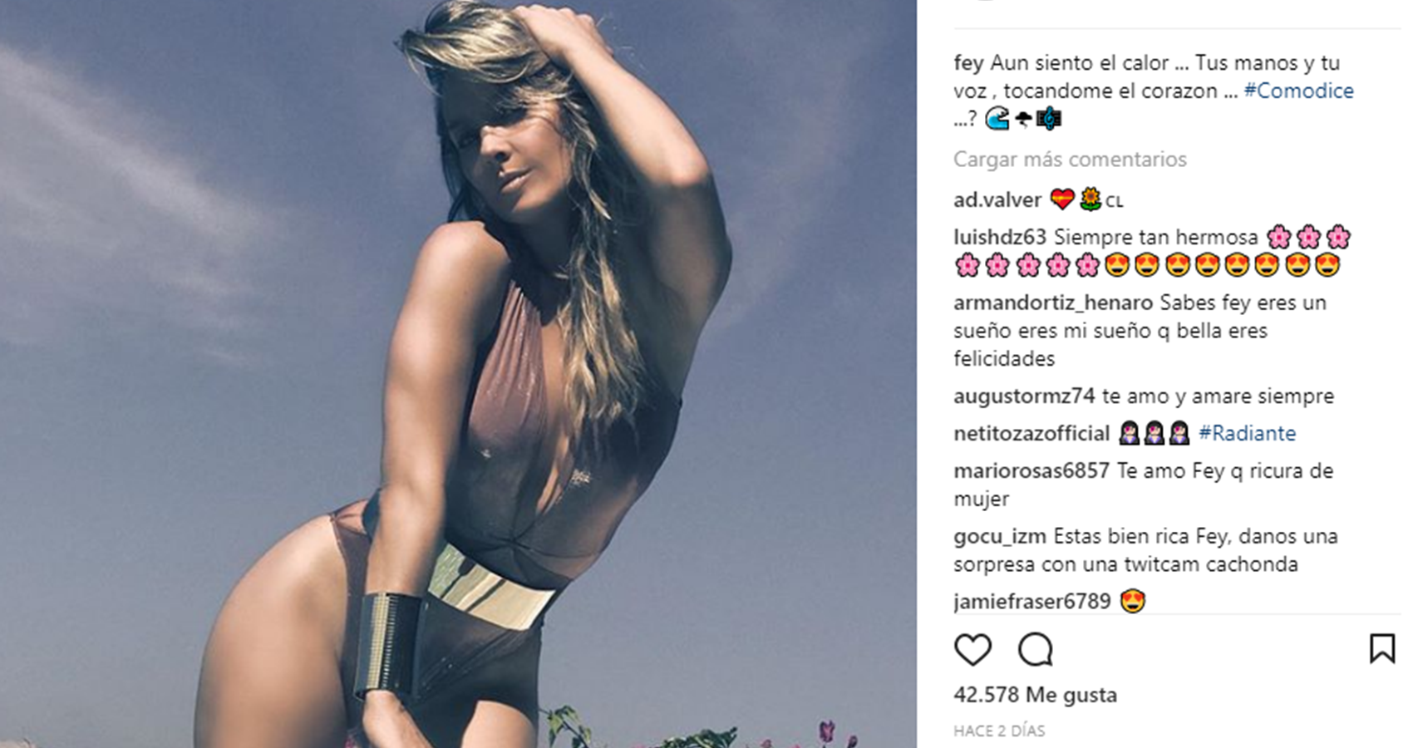Screen dimensions: 1413x748
Task: Save the post with the bookmark icon
Action: click(1382, 648)
